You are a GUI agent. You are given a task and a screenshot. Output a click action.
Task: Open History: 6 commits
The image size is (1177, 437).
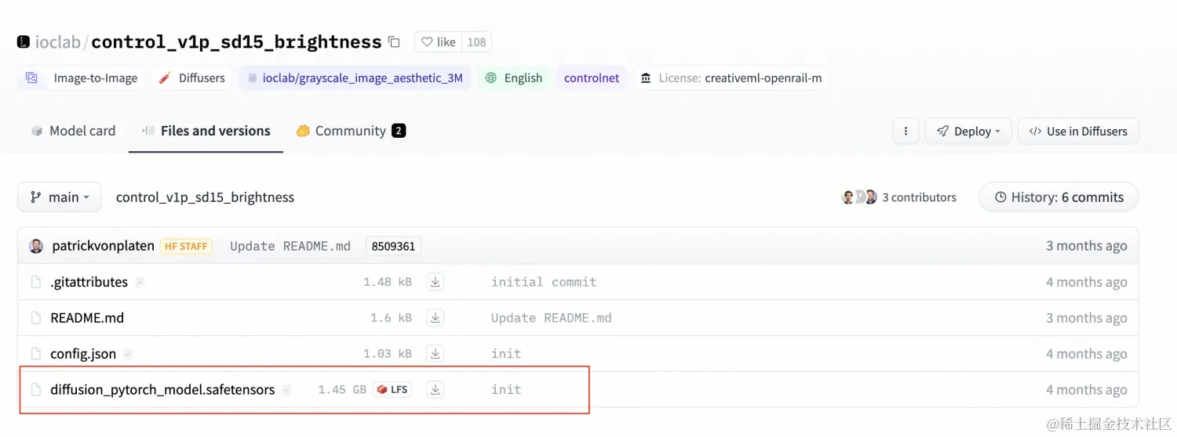tap(1059, 197)
